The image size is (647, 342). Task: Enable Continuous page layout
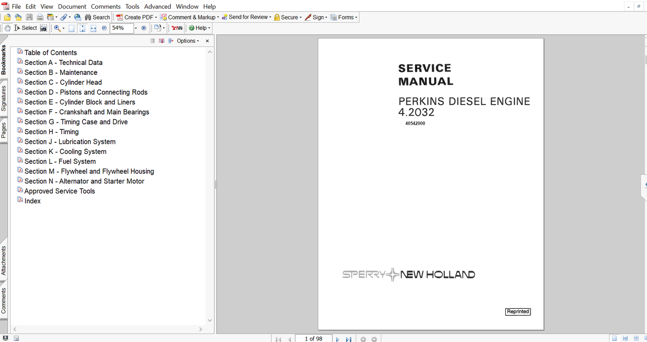click(625, 338)
